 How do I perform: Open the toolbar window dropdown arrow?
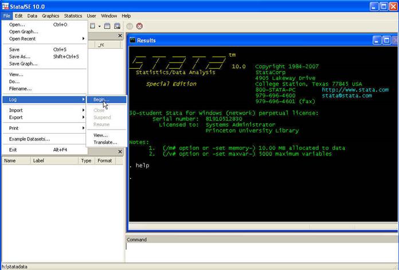(99, 26)
